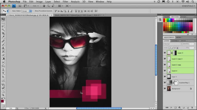
Task: Open the layer blend mode dropdown
Action: (173, 44)
